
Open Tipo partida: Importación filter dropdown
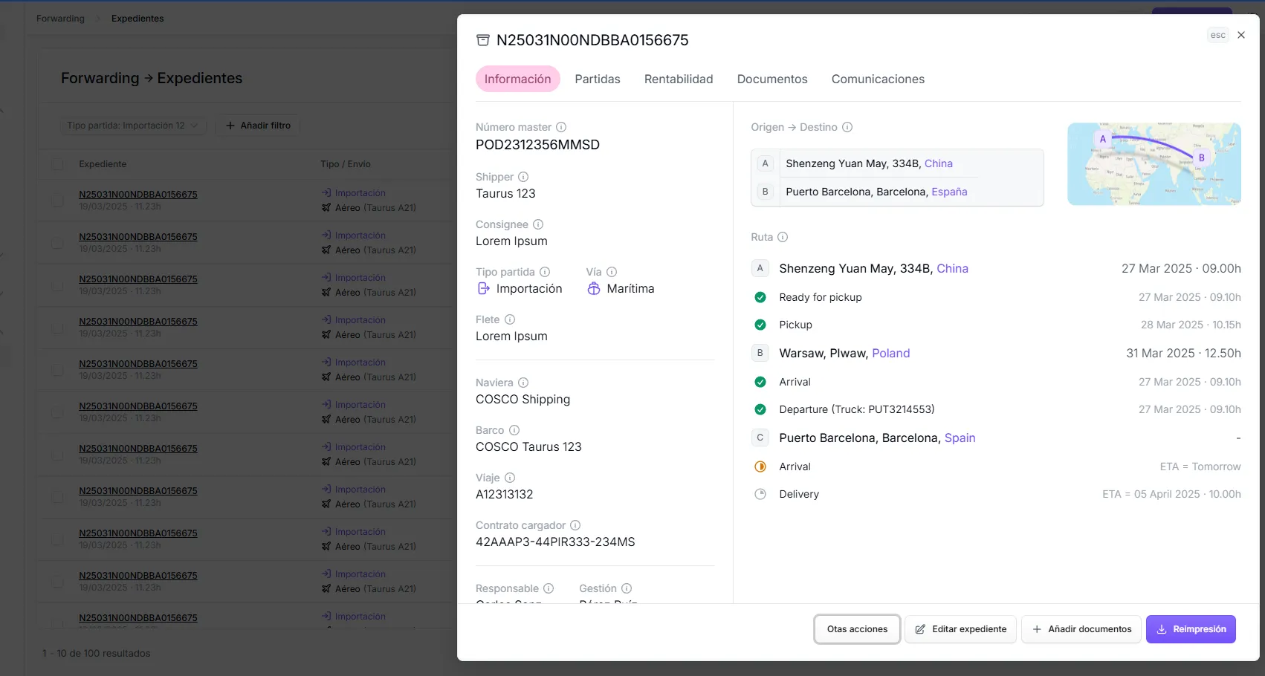click(133, 126)
